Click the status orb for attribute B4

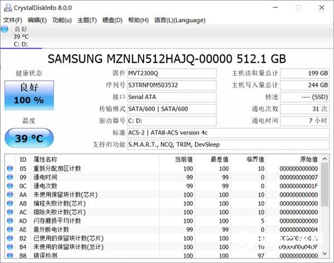(10, 247)
